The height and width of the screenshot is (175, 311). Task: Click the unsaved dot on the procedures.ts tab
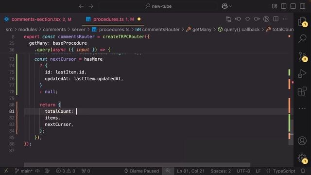pyautogui.click(x=139, y=19)
